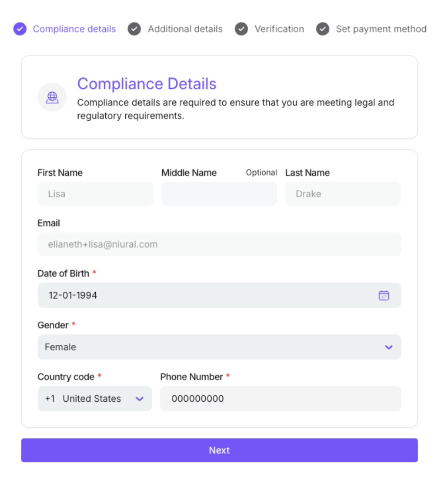Image resolution: width=442 pixels, height=485 pixels.
Task: Click the Additional details step checkmark icon
Action: 134,29
